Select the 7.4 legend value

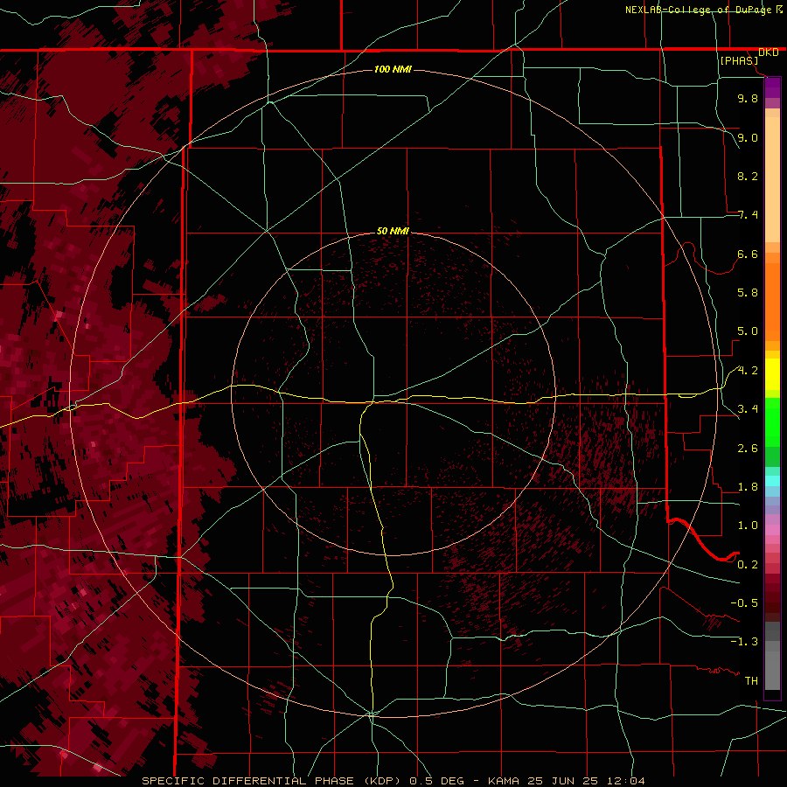pyautogui.click(x=748, y=215)
